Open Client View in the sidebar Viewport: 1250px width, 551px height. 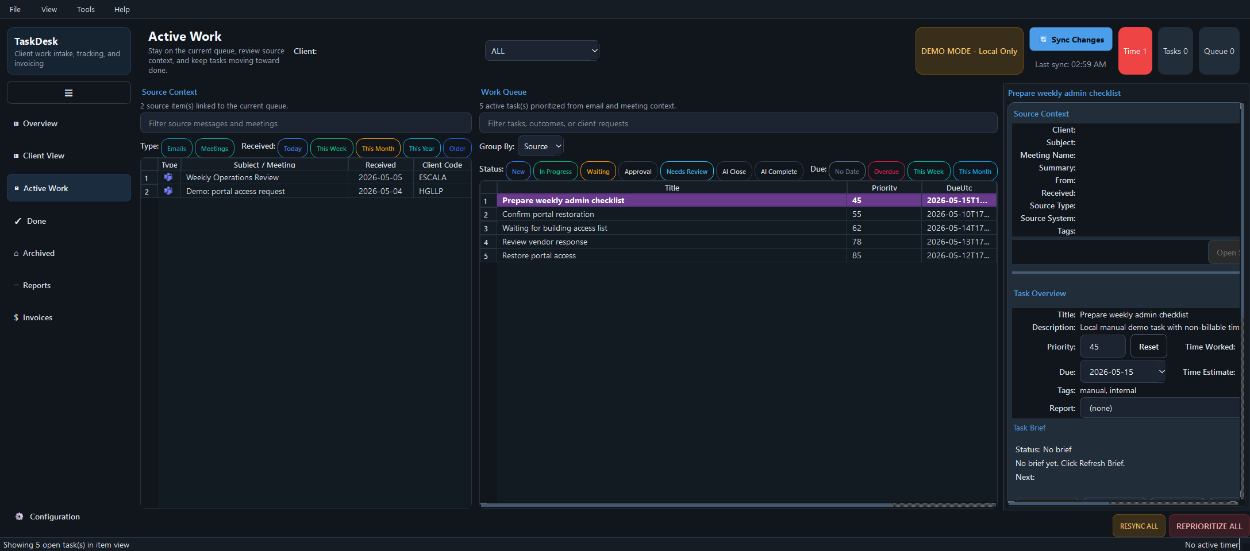point(68,156)
